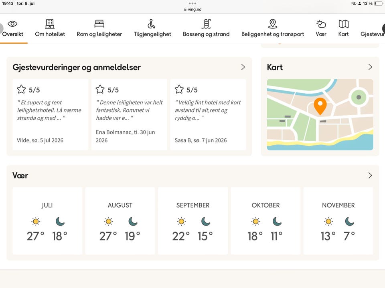Click the sun icon under SEPTEMBER
Viewport: 385px width, 288px height.
tap(181, 221)
